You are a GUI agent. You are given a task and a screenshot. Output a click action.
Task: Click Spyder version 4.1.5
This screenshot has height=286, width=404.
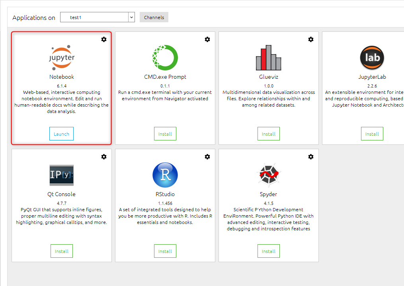(269, 203)
